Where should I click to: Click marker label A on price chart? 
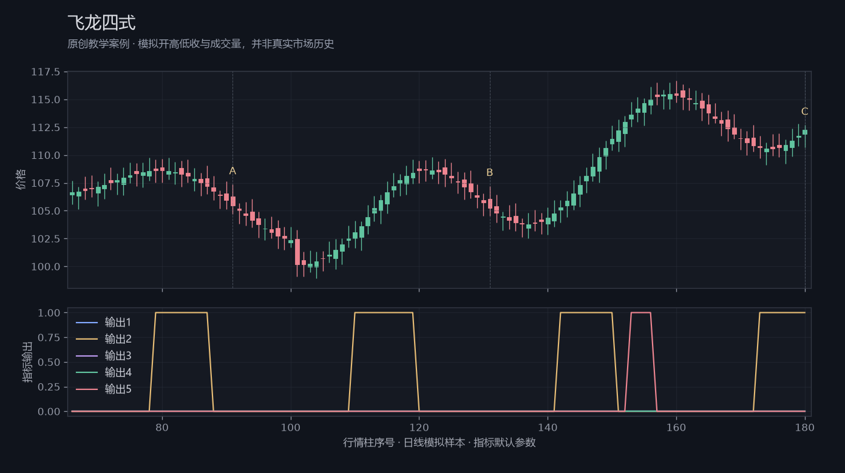click(232, 171)
